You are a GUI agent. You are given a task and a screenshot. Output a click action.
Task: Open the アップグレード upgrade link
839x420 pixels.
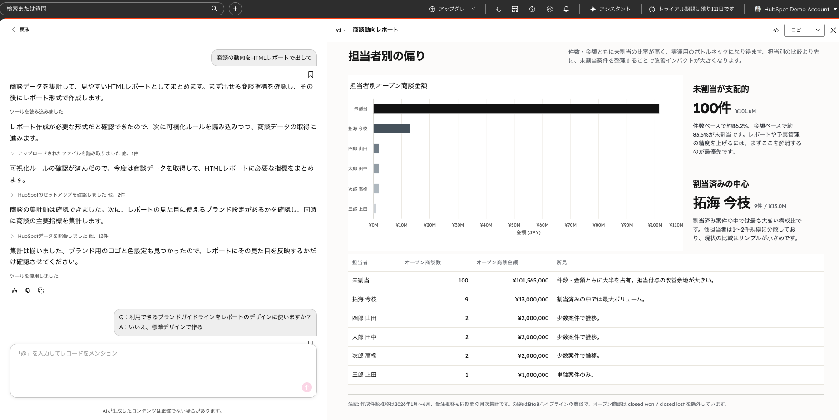pyautogui.click(x=452, y=9)
